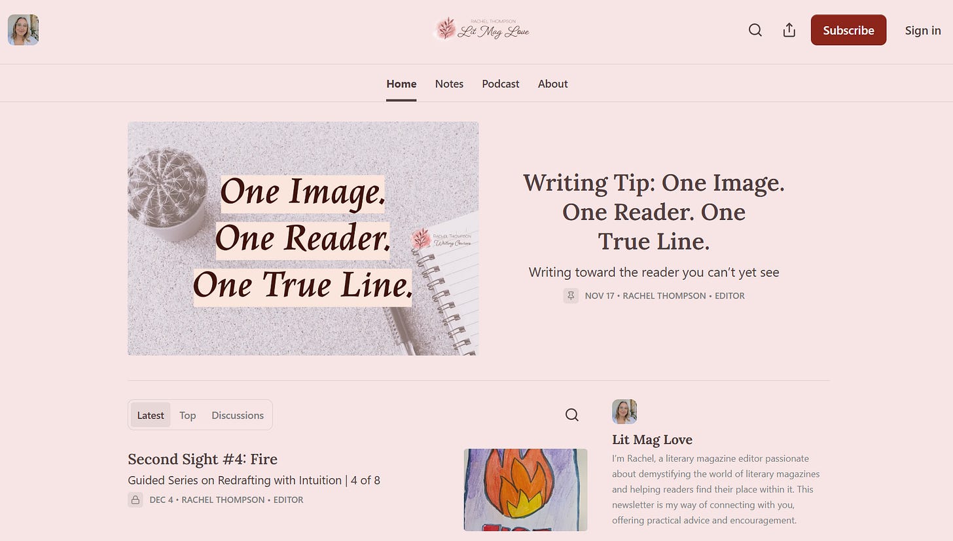This screenshot has width=953, height=541.
Task: Open Second Sight #4: Fire post
Action: pyautogui.click(x=203, y=458)
